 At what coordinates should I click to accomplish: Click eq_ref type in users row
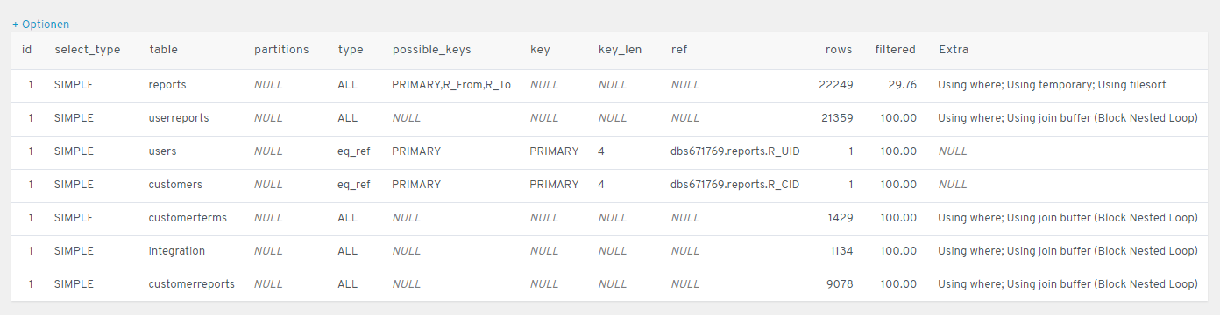point(354,151)
